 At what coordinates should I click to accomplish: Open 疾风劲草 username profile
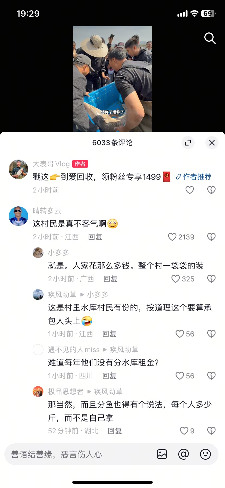(62, 295)
